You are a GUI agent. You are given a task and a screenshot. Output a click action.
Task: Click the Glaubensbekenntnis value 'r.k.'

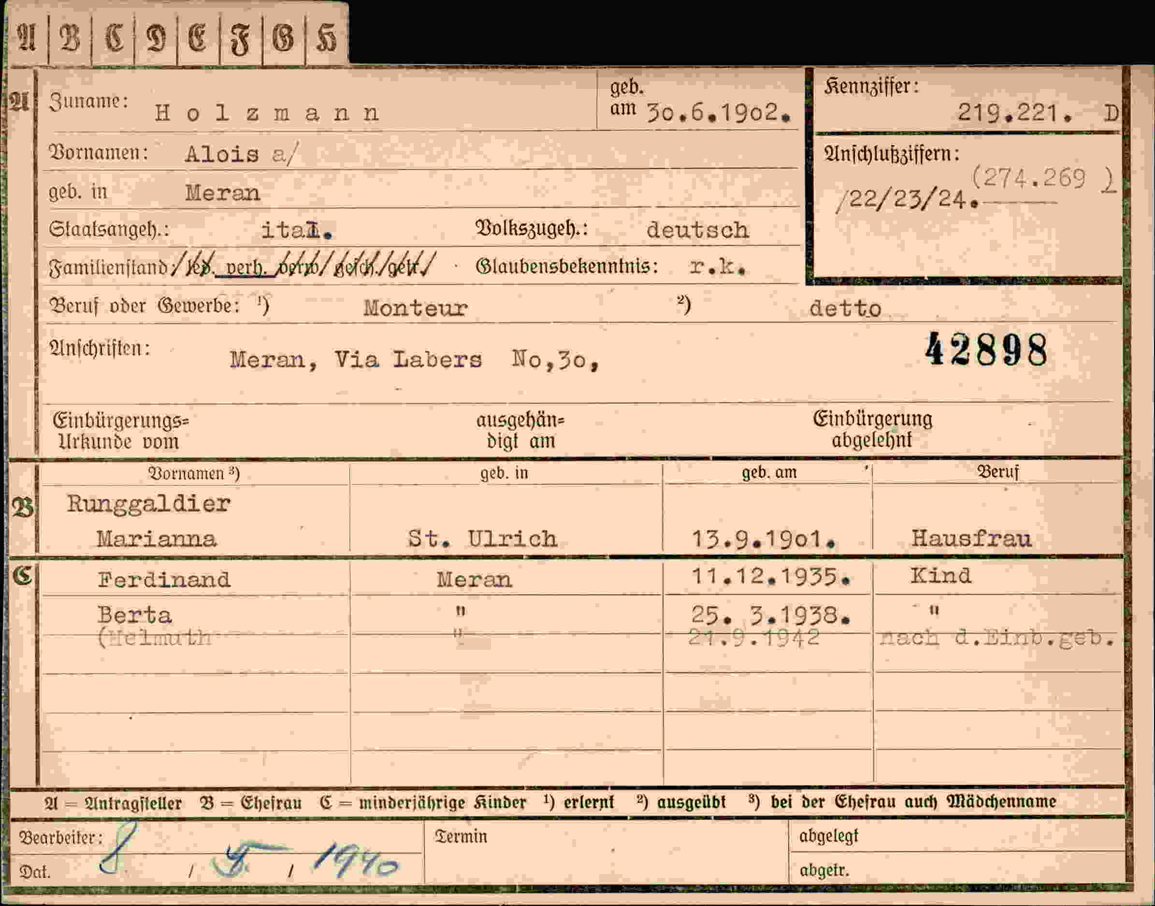coord(718,267)
